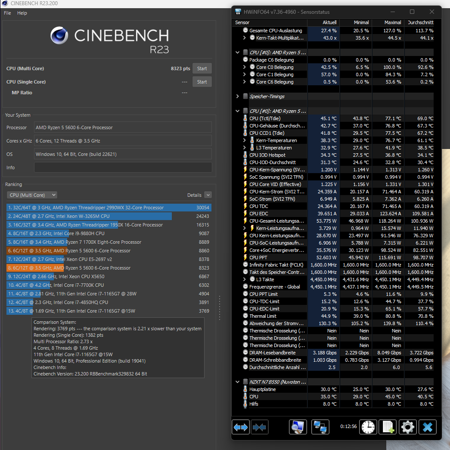The image size is (450, 450).
Task: Select the NZXT N7 B550 chip icon
Action: click(245, 382)
